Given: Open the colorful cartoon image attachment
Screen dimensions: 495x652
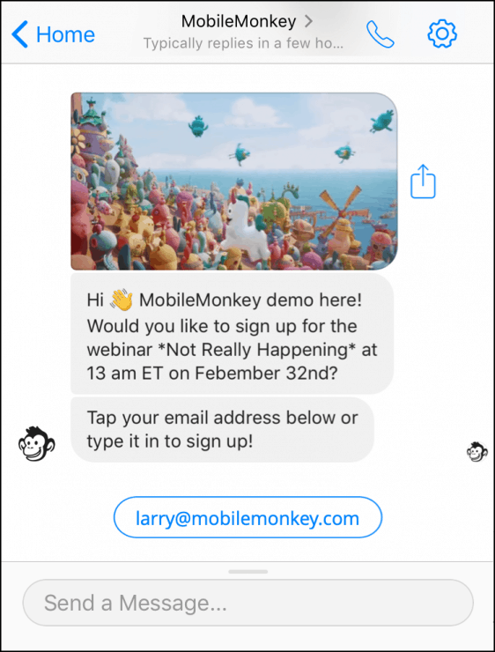Looking at the screenshot, I should point(234,182).
